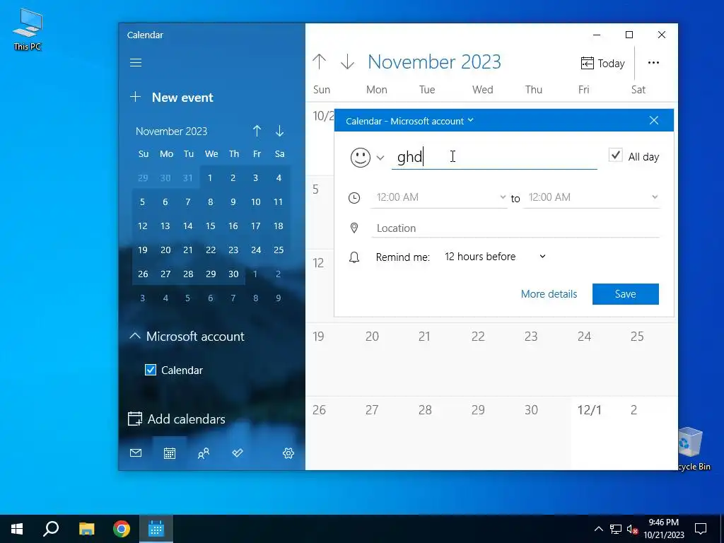This screenshot has height=543, width=724.
Task: Expand the emoji dropdown chevron
Action: click(380, 158)
